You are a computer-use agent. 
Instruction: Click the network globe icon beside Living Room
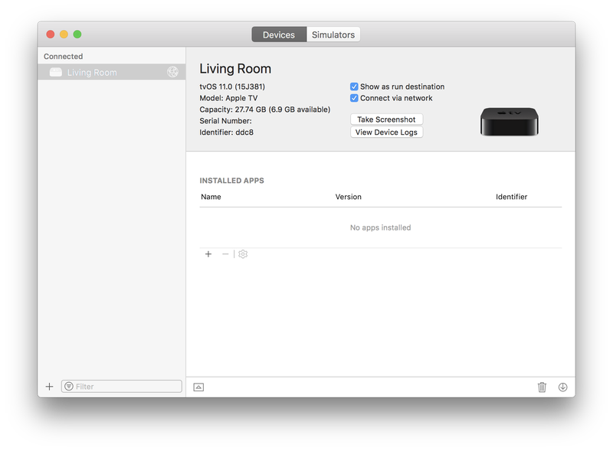173,72
